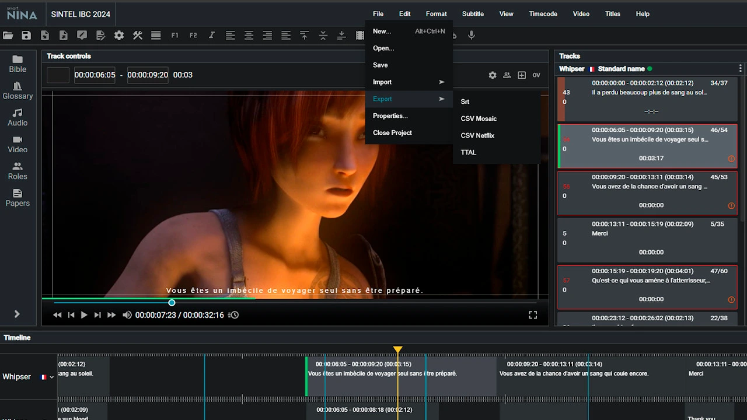
Task: Export as Srt
Action: click(496, 102)
